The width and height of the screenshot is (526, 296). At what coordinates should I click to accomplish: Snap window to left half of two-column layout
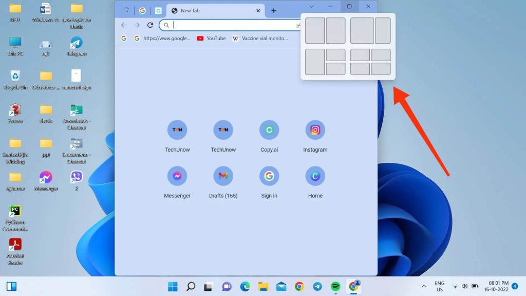pos(315,30)
